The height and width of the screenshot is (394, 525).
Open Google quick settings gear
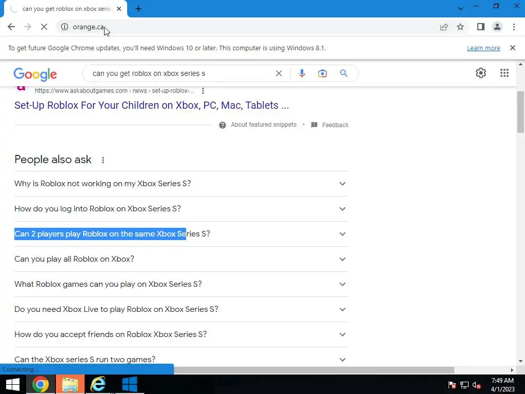[481, 73]
